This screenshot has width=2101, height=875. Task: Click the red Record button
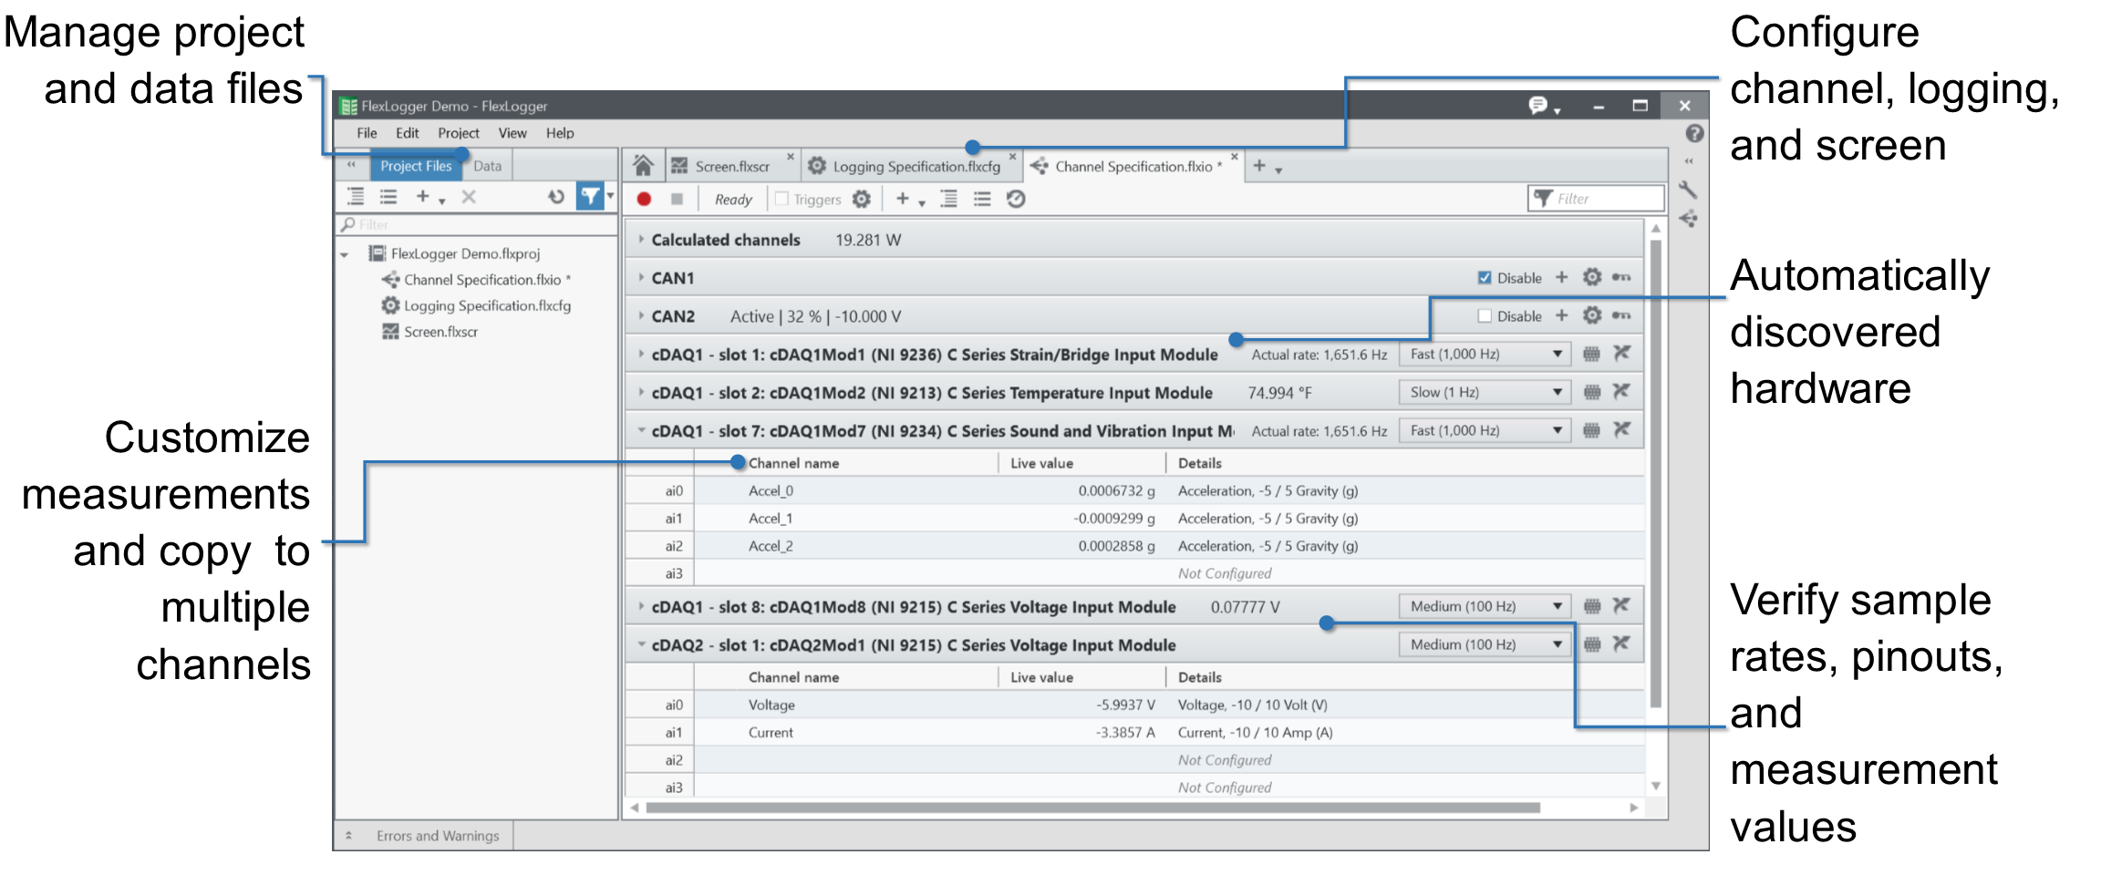644,199
